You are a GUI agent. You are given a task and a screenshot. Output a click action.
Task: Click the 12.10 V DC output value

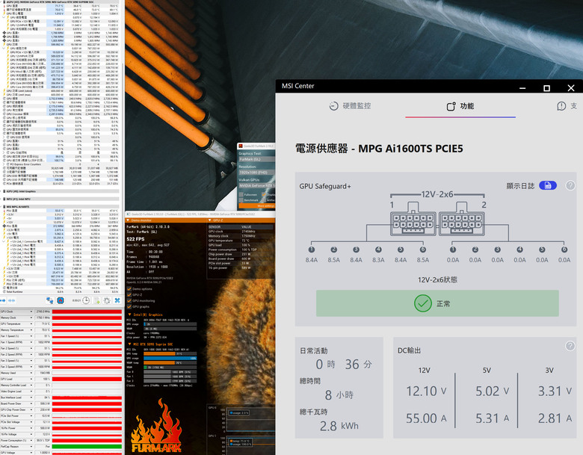coord(426,391)
